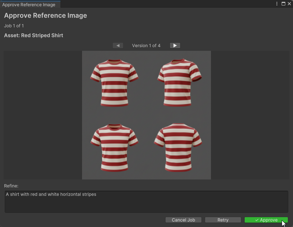Image resolution: width=293 pixels, height=227 pixels.
Task: Click into the Refine prompt text box
Action: [146, 202]
